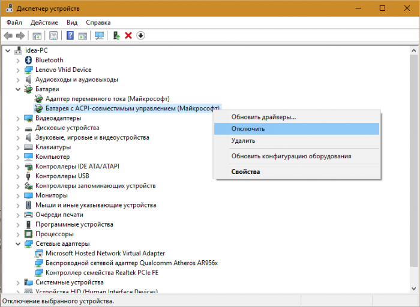Expand the Bluetooth device category
This screenshot has height=307, width=420.
(x=17, y=60)
